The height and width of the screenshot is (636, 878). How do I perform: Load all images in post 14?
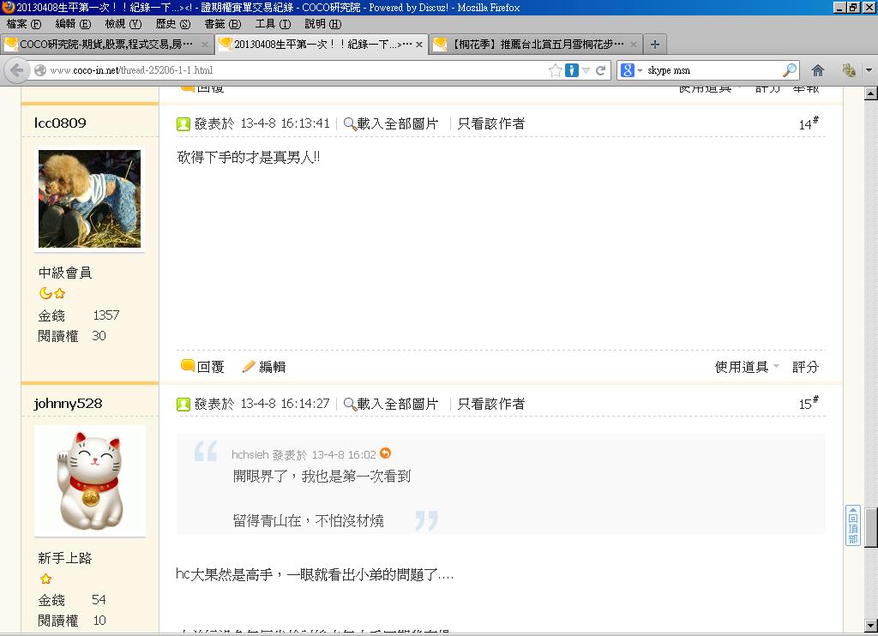coord(391,123)
